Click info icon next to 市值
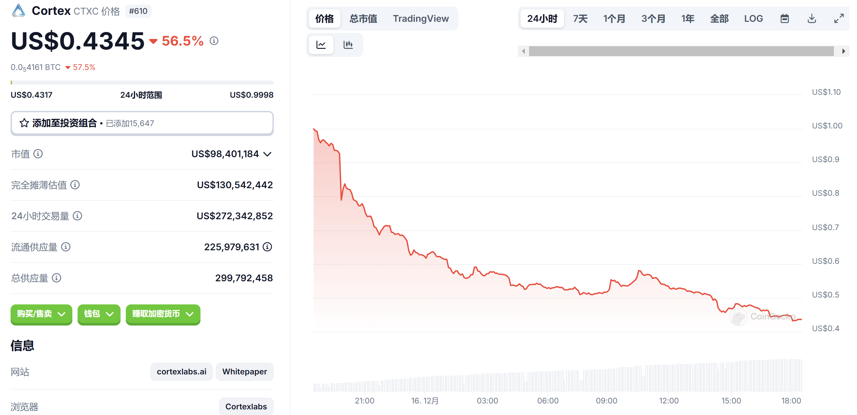The height and width of the screenshot is (415, 857). (38, 154)
